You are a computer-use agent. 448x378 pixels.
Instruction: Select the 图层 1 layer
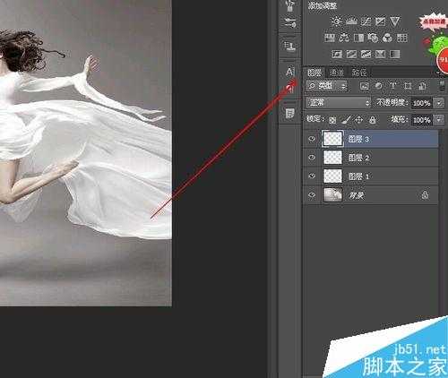tap(371, 176)
